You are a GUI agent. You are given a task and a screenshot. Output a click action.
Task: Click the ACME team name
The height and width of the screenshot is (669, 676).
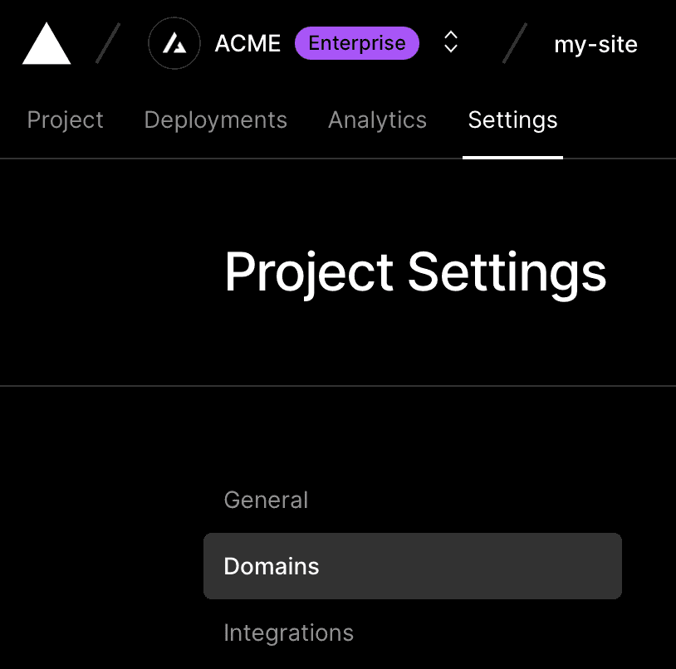pyautogui.click(x=247, y=43)
